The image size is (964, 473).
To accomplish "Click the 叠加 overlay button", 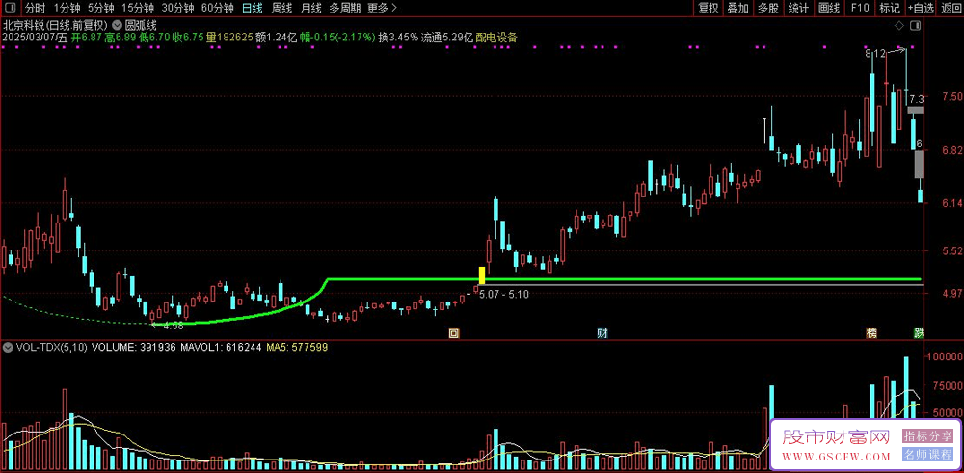I will (737, 8).
